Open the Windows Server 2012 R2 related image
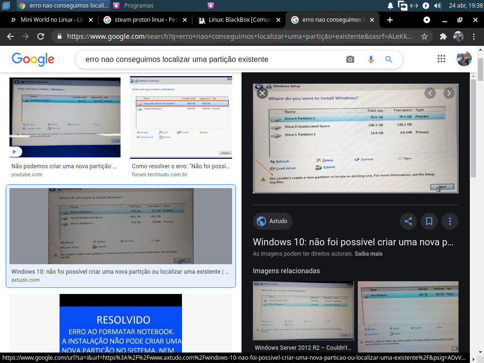484x363 pixels. click(x=303, y=311)
